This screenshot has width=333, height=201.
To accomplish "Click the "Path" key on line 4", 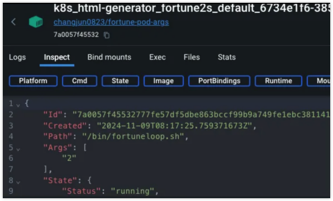I will [x=58, y=136].
